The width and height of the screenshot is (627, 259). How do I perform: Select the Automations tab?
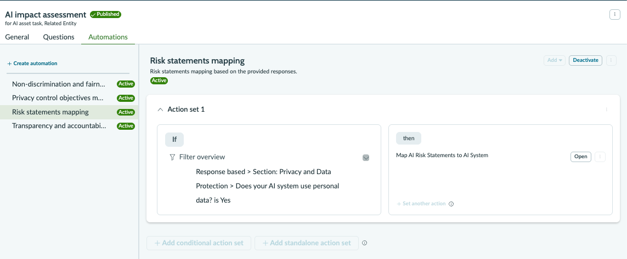[108, 37]
